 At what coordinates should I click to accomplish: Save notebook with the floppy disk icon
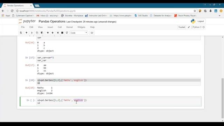21,33
